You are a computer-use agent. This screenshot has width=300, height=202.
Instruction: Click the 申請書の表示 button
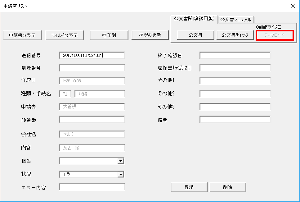[22, 35]
